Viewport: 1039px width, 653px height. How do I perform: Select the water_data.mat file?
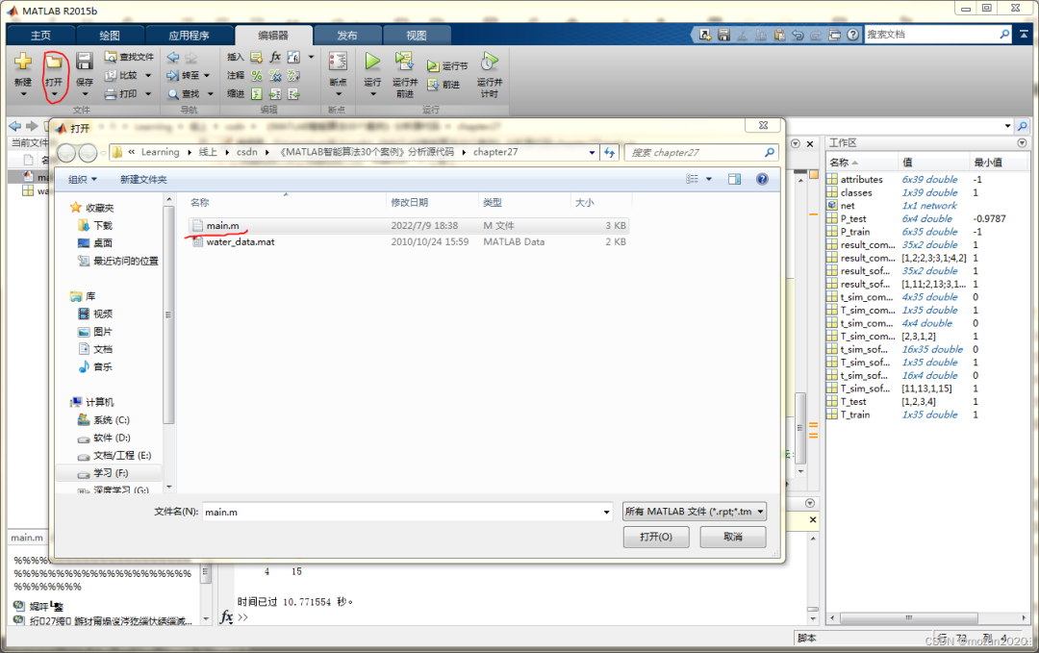coord(408,241)
